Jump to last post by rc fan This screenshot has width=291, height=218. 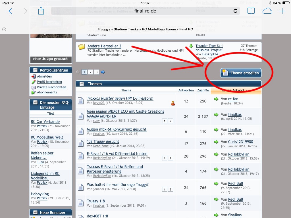point(217,99)
